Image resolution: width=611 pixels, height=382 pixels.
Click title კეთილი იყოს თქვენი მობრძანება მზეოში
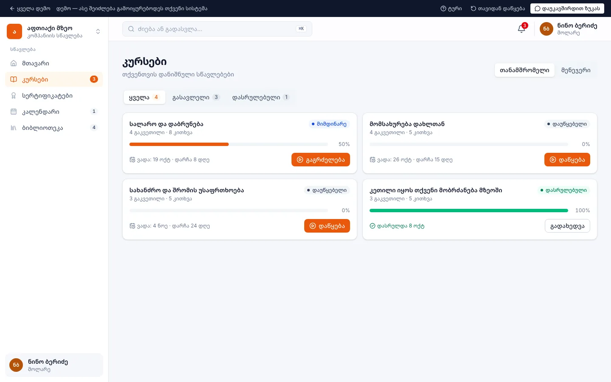(436, 190)
